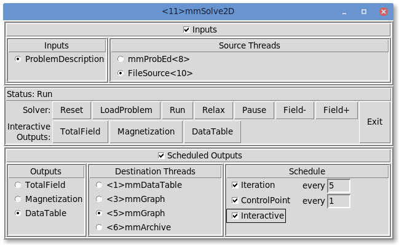This screenshot has width=399, height=245.
Task: Click the Schedule header label
Action: pos(307,171)
